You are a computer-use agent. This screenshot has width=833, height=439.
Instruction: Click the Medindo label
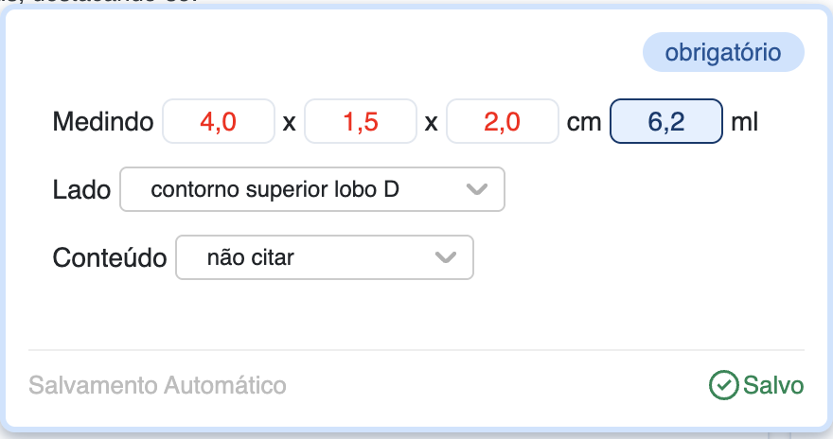pyautogui.click(x=103, y=122)
